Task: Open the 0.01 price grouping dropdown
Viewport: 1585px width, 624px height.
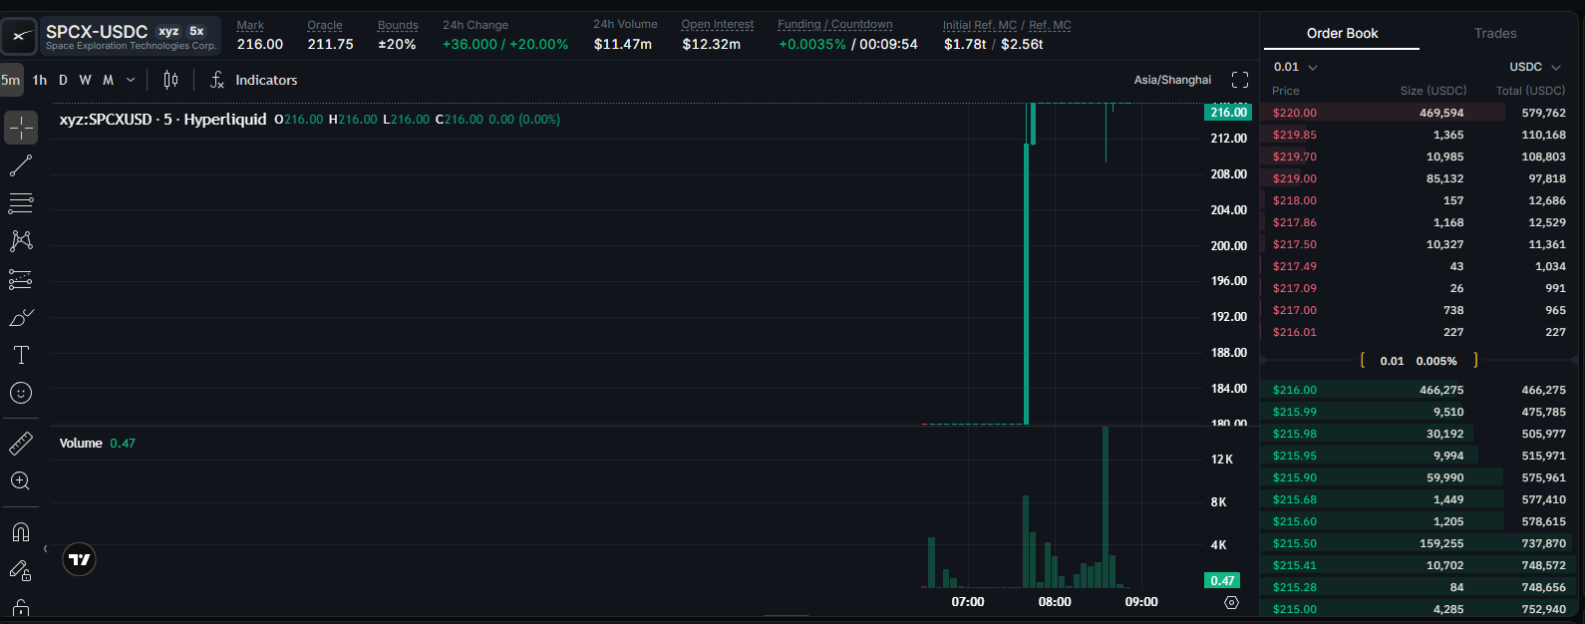Action: click(1295, 67)
